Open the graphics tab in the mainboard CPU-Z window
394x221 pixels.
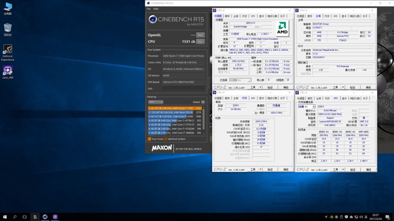pyautogui.click(x=344, y=16)
